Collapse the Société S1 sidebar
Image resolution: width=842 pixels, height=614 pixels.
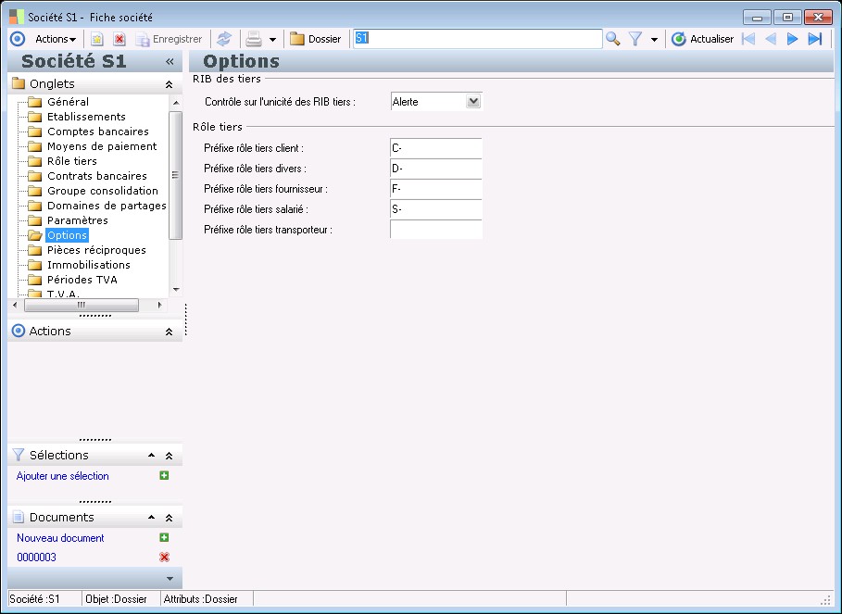[x=170, y=61]
